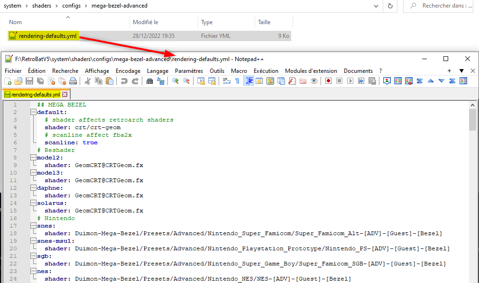Toggle monitoring with the eye icon
The height and width of the screenshot is (283, 479).
(x=314, y=81)
